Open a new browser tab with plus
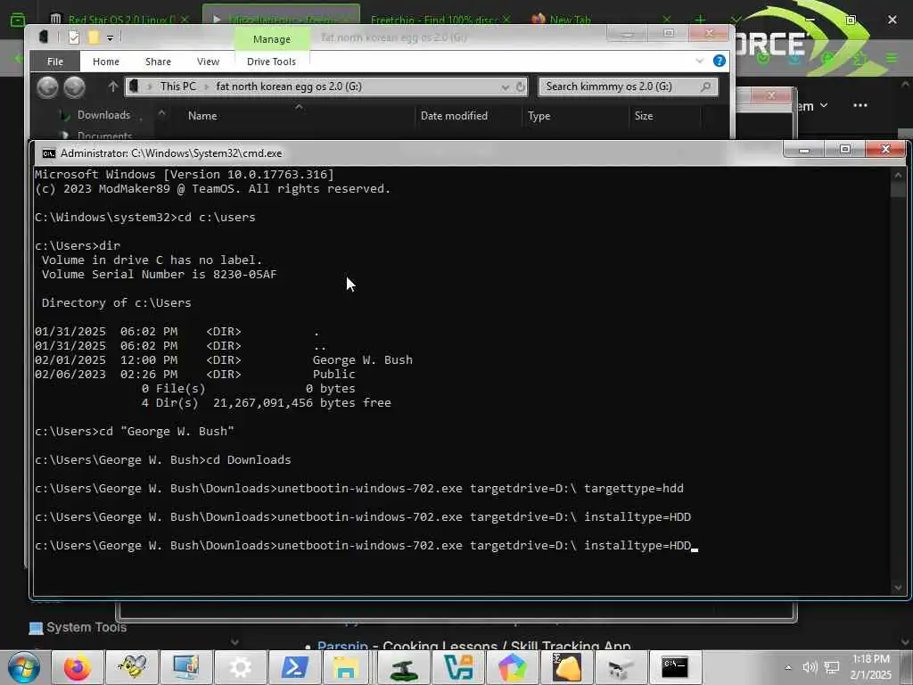This screenshot has width=913, height=685. pos(701,20)
